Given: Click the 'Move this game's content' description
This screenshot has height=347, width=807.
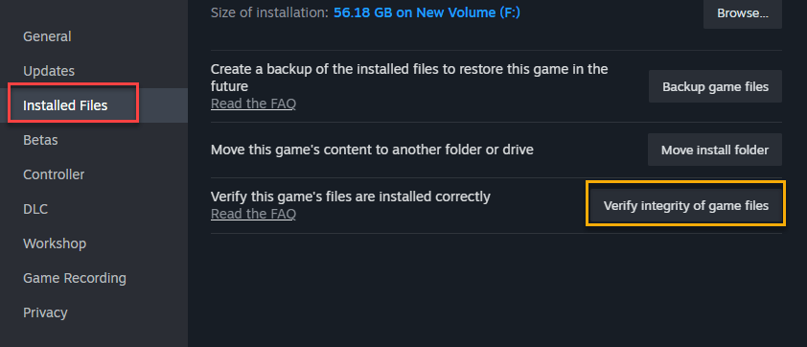Looking at the screenshot, I should point(372,150).
